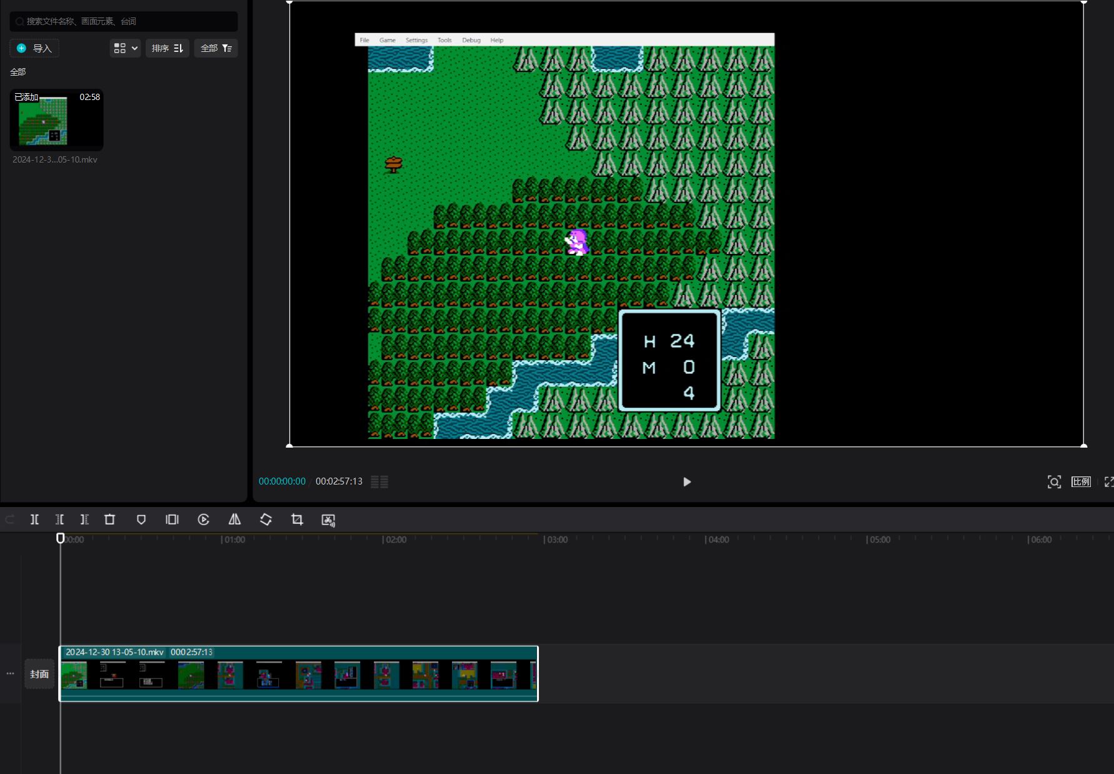Click Game menu in previewed emulator
Image resolution: width=1114 pixels, height=774 pixels.
388,40
